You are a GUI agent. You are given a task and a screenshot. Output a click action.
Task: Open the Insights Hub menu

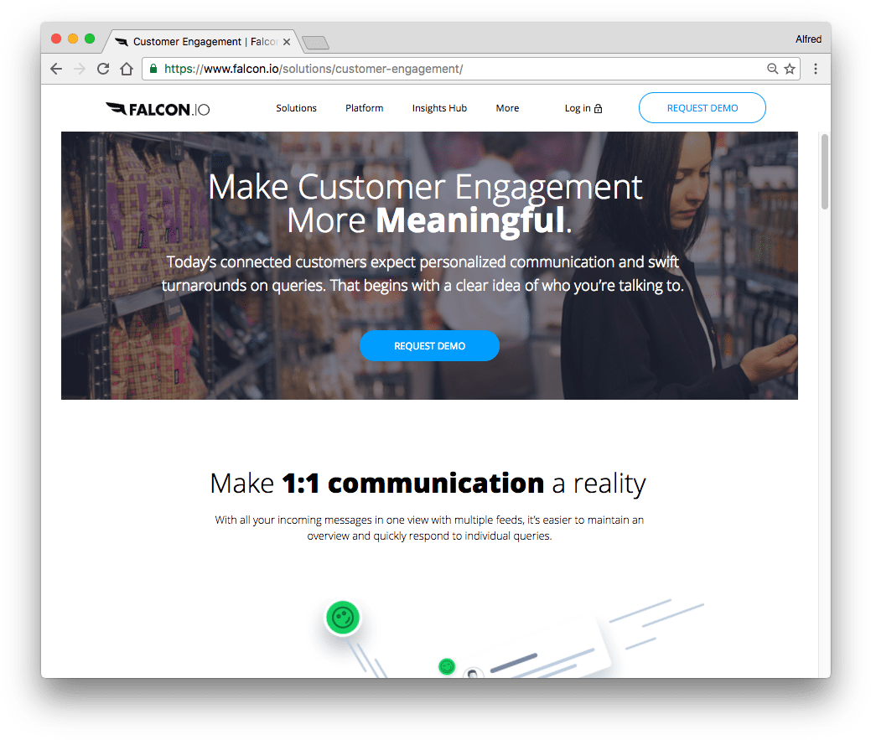(x=439, y=108)
